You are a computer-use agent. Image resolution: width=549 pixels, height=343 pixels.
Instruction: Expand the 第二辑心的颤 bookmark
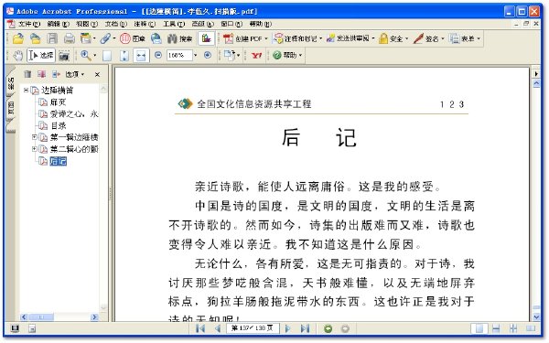pyautogui.click(x=35, y=149)
